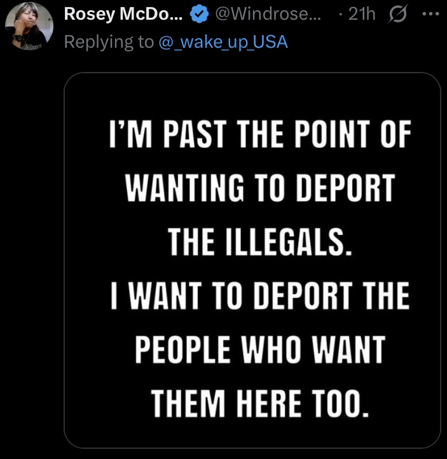Click 'THE ILLEGALS.' text in the image
The height and width of the screenshot is (459, 447).
[x=258, y=242]
